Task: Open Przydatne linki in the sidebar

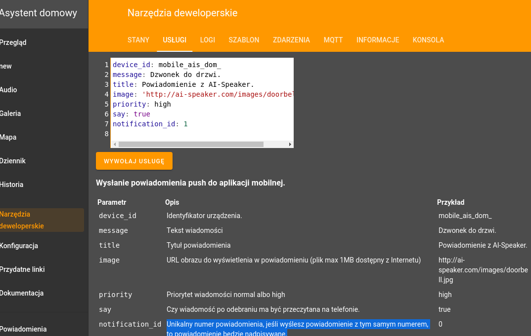Action: pos(22,269)
